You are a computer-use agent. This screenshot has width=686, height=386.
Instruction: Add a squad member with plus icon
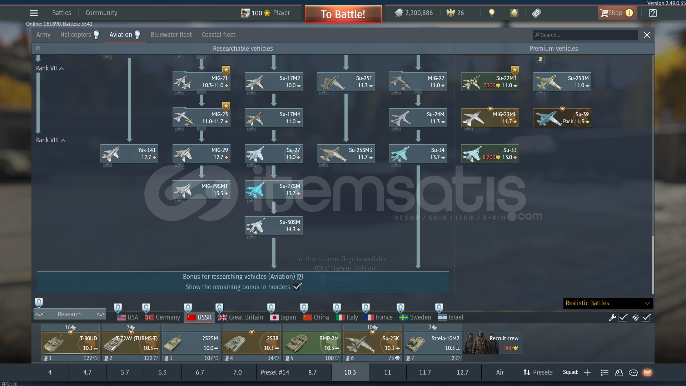[x=587, y=372]
